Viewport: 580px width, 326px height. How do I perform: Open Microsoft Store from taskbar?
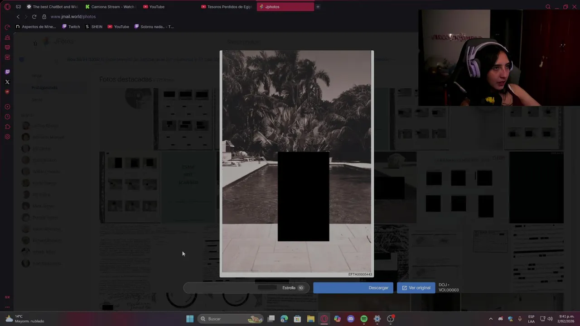(x=297, y=319)
